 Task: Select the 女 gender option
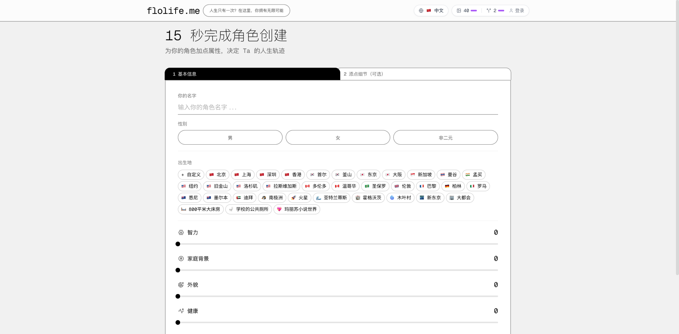(x=337, y=137)
